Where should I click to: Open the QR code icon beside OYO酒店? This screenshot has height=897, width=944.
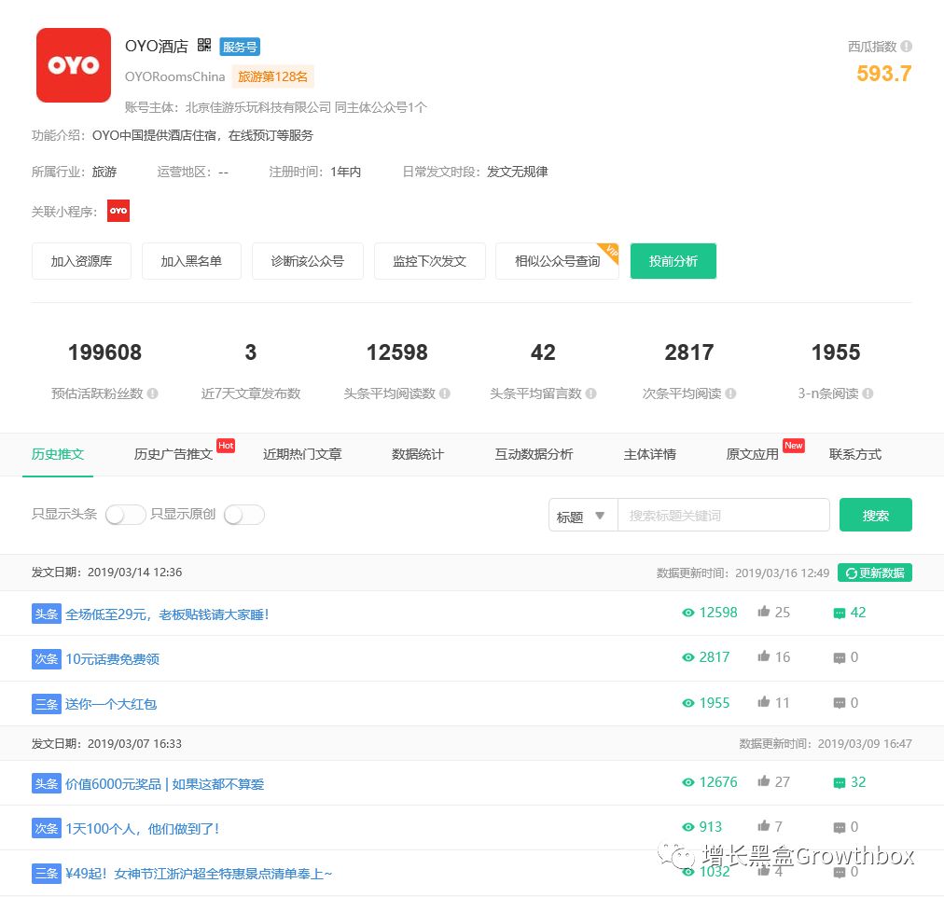click(204, 45)
